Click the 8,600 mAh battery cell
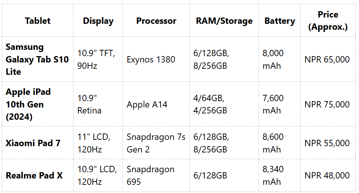 273,143
